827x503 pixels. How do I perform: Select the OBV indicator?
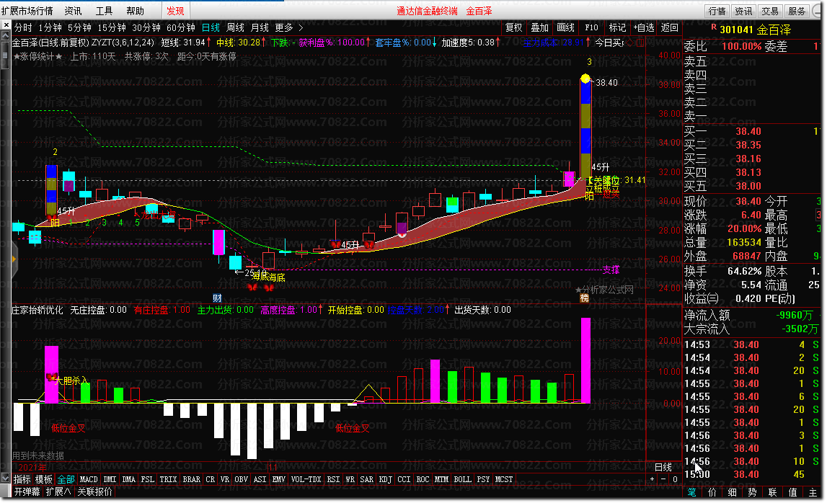pos(241,479)
